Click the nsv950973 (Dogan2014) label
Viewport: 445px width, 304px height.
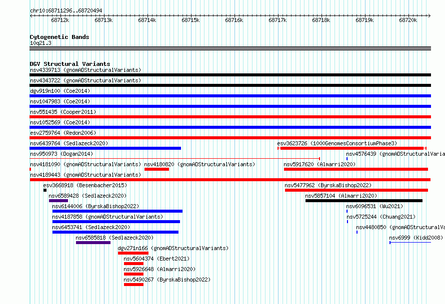[x=61, y=154]
